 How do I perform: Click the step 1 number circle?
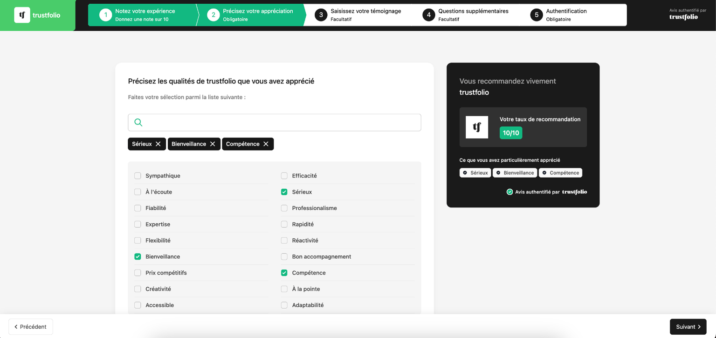pos(106,15)
